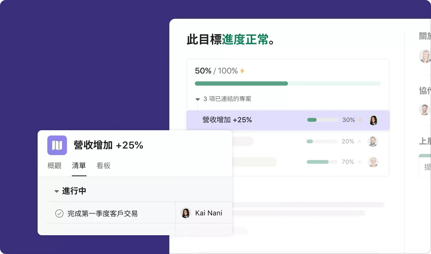Click the up chevrons beside 20%
The image size is (431, 254).
click(x=359, y=141)
